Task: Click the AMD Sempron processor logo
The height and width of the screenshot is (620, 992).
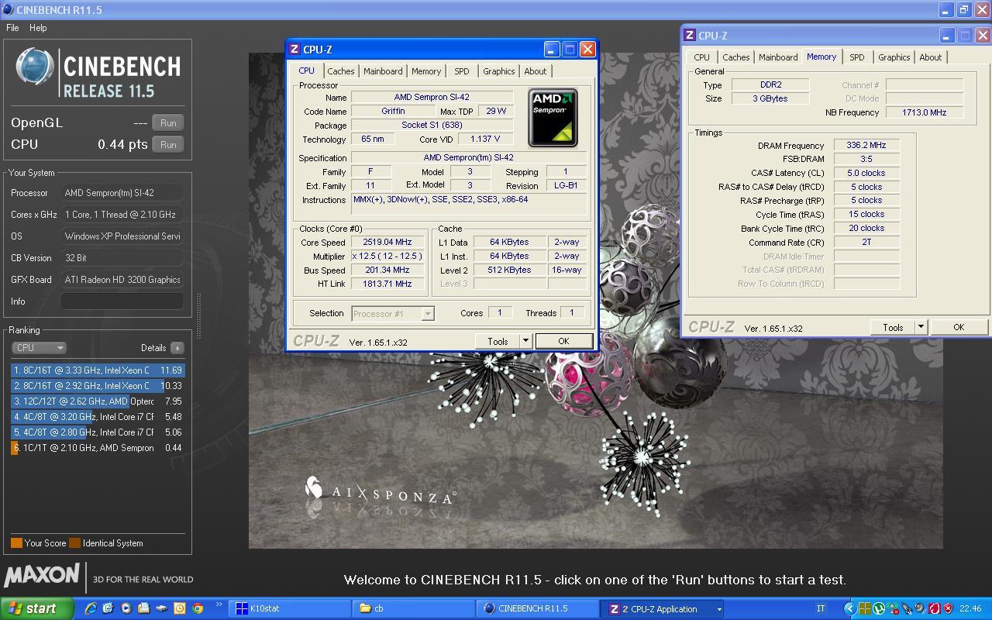Action: pyautogui.click(x=553, y=118)
